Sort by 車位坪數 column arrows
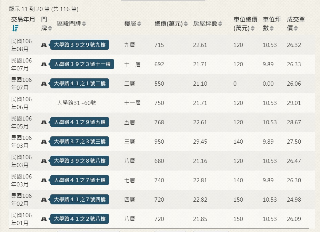Screen dimensions: 320x232 click(x=272, y=28)
